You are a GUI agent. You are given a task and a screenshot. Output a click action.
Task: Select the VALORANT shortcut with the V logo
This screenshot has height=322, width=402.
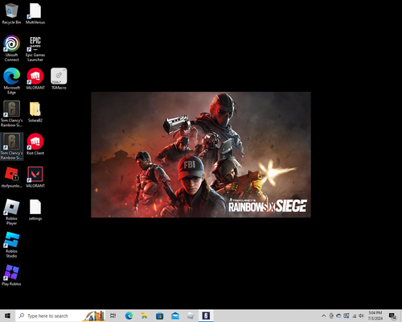pos(35,177)
